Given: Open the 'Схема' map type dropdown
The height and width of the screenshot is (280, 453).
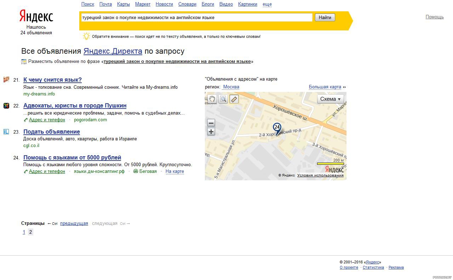Looking at the screenshot, I should click(x=331, y=99).
